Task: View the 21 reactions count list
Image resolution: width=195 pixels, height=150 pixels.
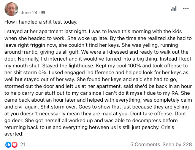Action: [x=23, y=145]
